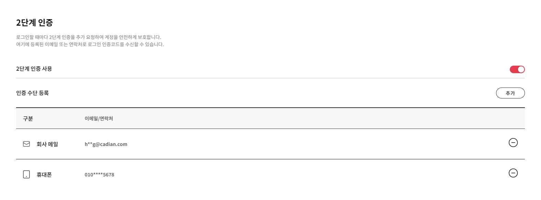Click the phone device icon beside 휴대폰

(26, 174)
